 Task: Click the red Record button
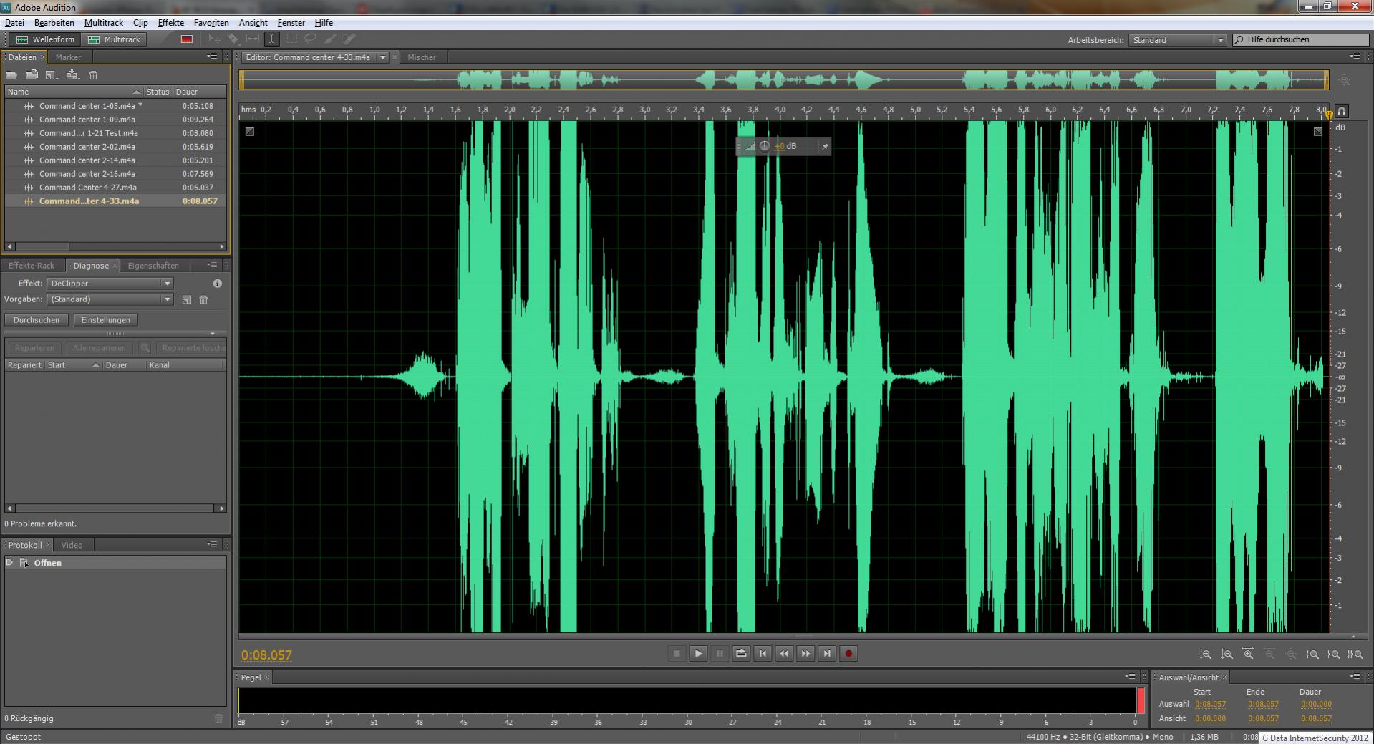pos(848,654)
